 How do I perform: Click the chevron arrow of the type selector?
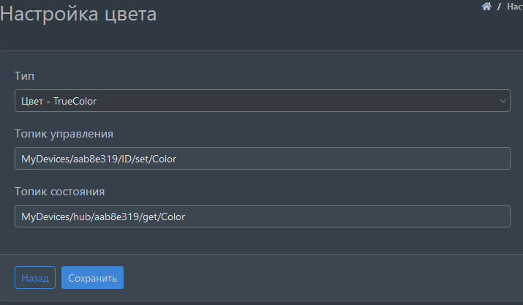coord(503,101)
